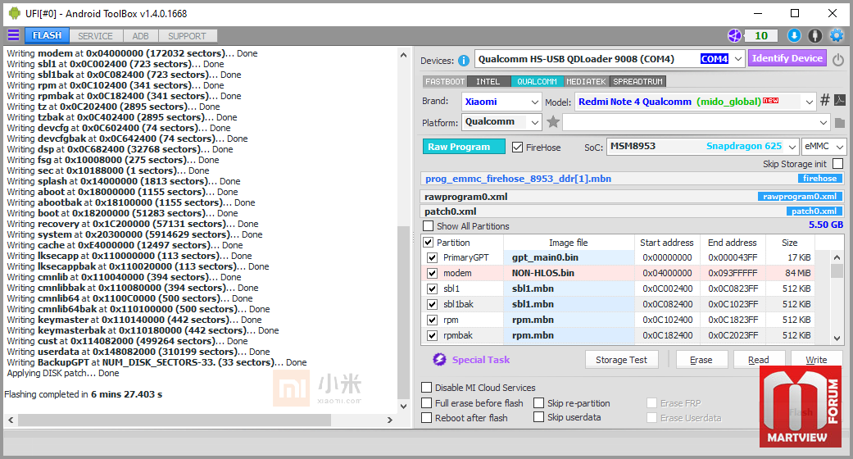Select the MEDIATEK platform tab
This screenshot has width=853, height=459.
pyautogui.click(x=586, y=81)
